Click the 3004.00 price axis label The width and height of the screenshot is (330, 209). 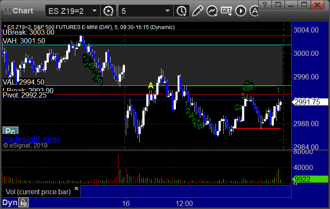point(306,30)
